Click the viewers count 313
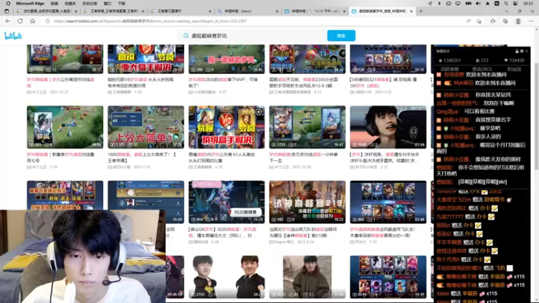 tap(482, 61)
